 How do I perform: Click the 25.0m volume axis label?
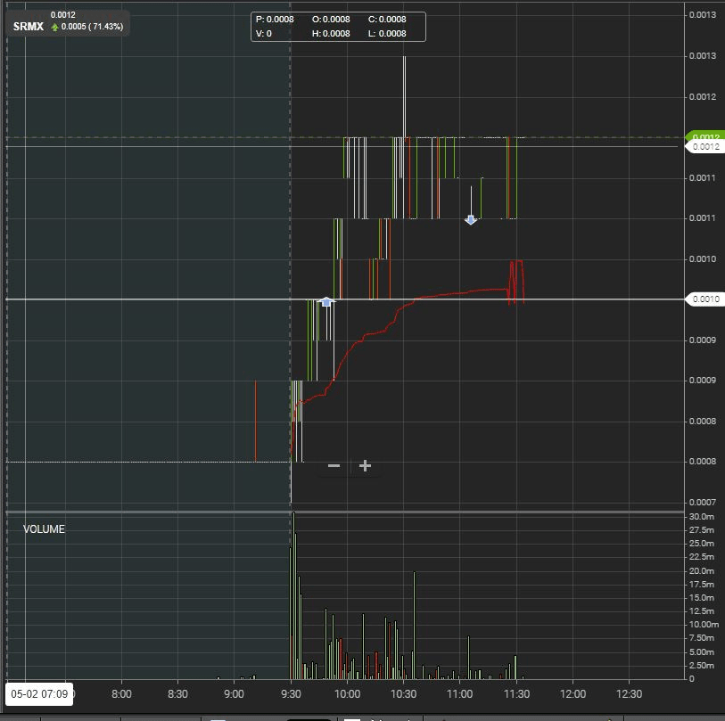pyautogui.click(x=702, y=544)
